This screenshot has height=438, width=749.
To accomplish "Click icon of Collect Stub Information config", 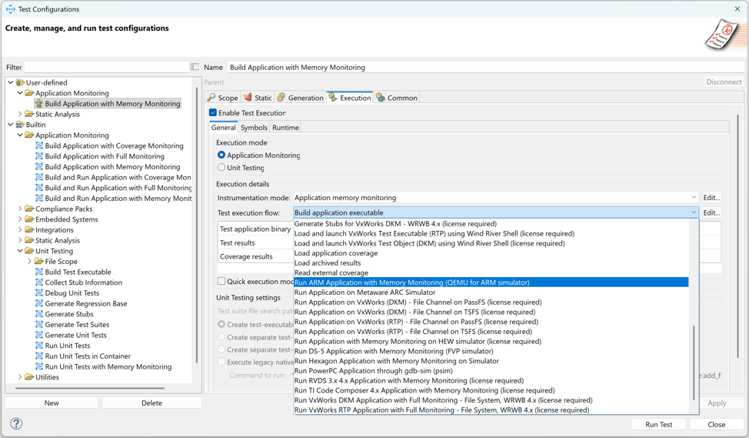I will click(x=39, y=283).
